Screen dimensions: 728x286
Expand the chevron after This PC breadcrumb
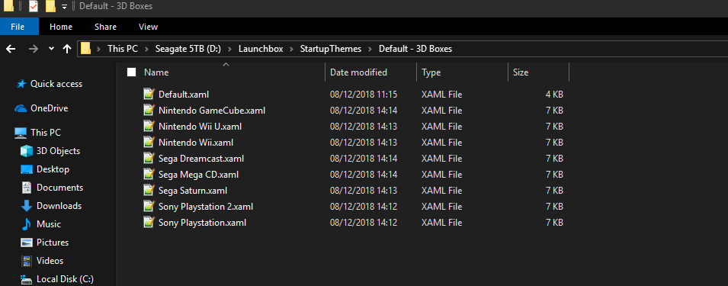pyautogui.click(x=146, y=49)
